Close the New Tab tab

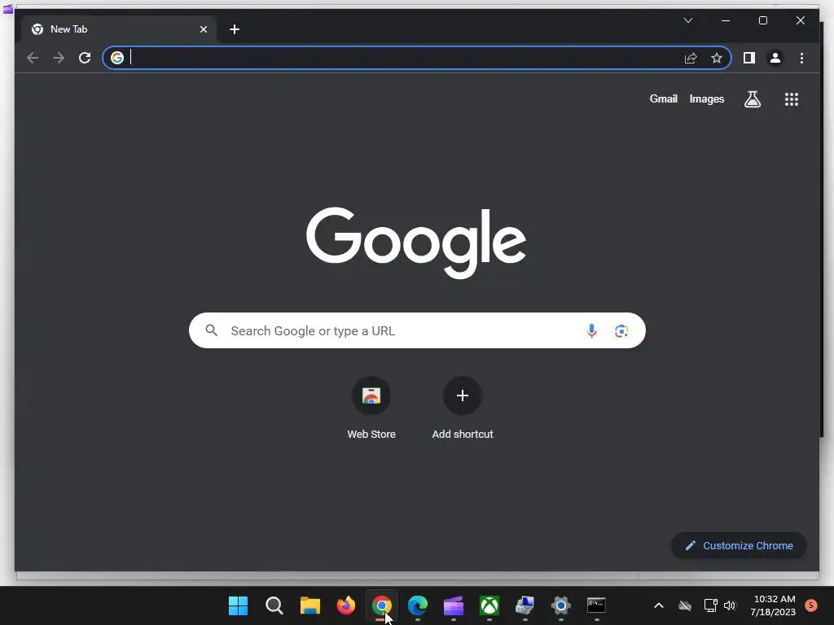pyautogui.click(x=203, y=29)
